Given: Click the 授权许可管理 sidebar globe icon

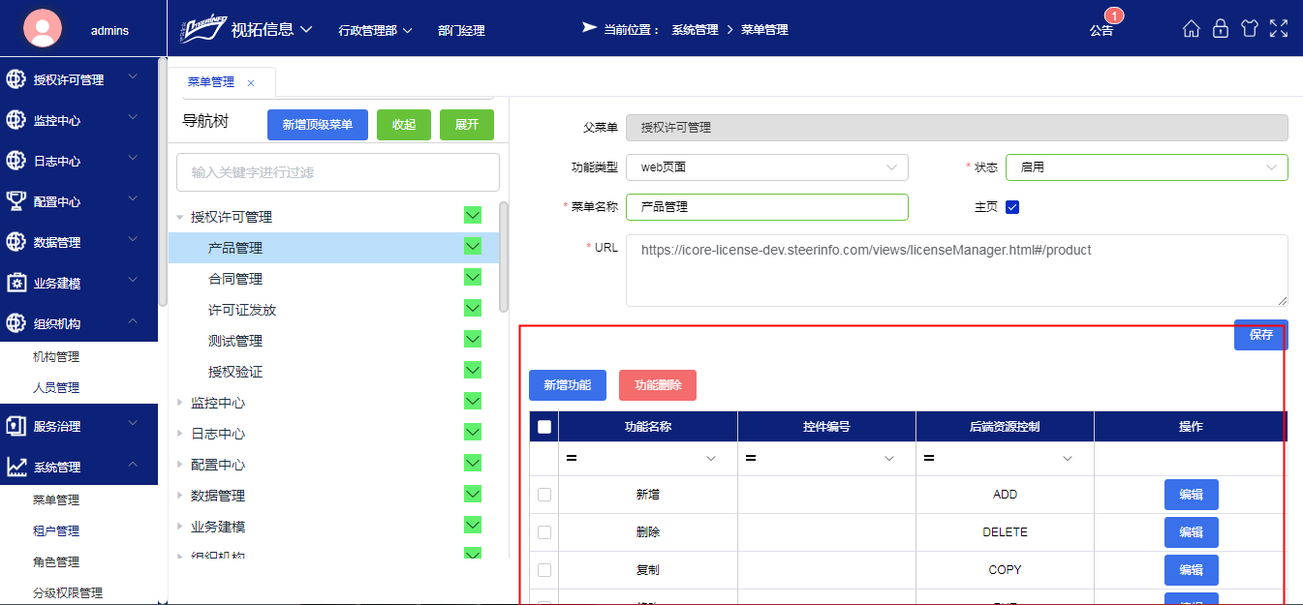Looking at the screenshot, I should click(16, 79).
